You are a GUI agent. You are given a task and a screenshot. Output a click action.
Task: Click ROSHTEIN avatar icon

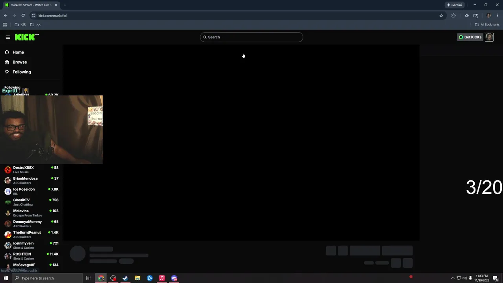[x=8, y=256]
